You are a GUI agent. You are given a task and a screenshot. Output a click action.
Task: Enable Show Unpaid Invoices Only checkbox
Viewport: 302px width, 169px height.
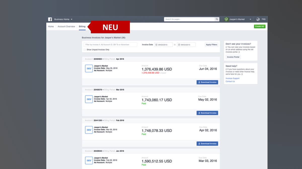point(85,50)
